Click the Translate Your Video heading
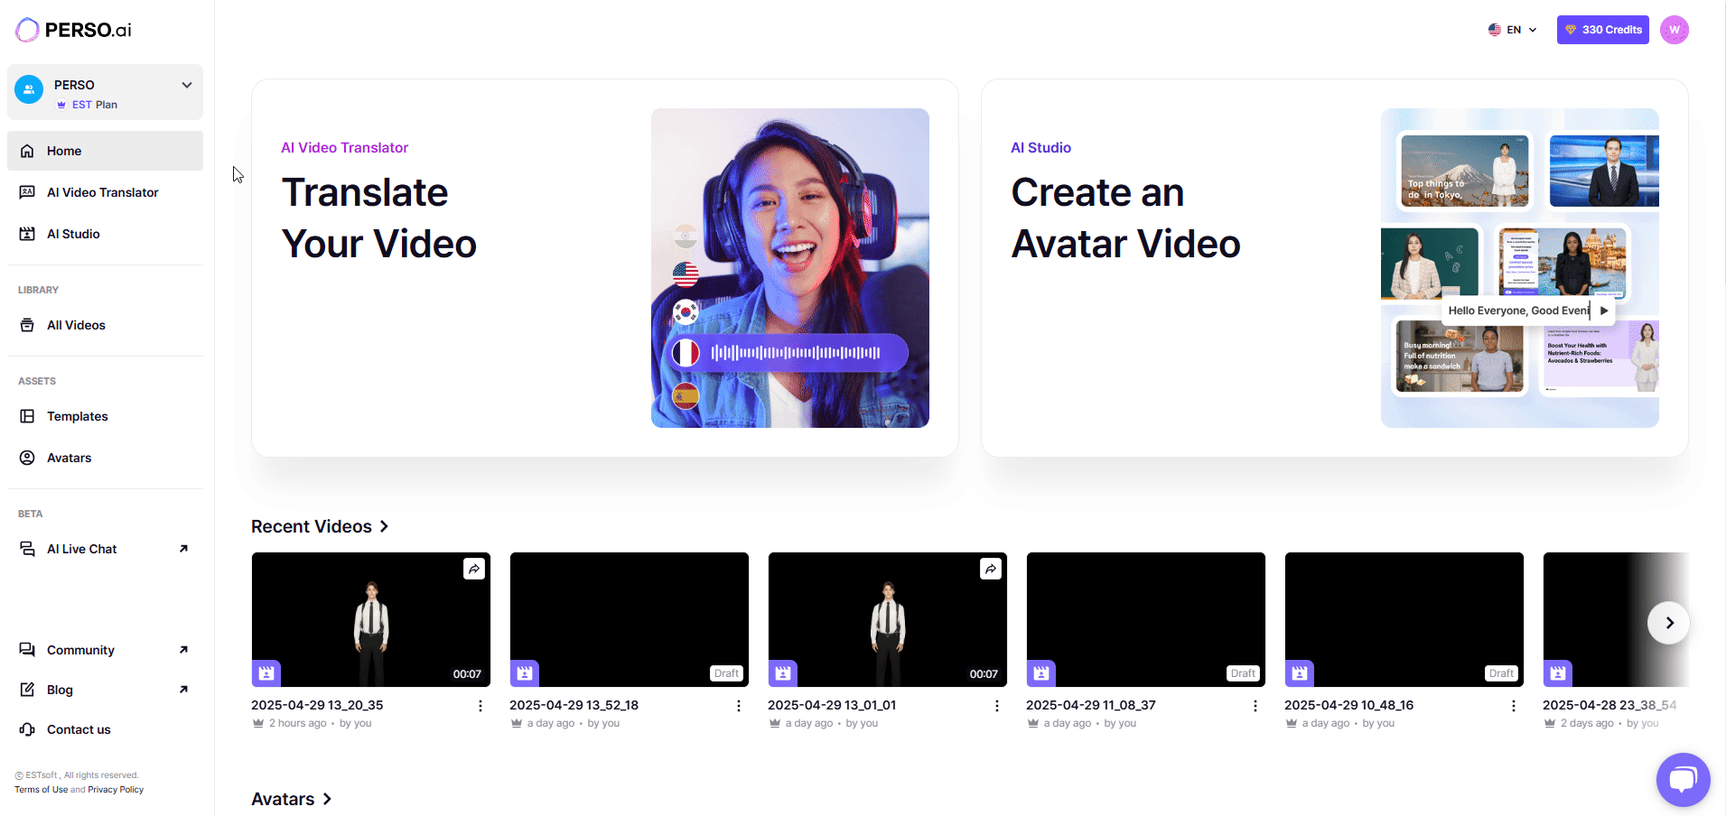The height and width of the screenshot is (816, 1726). point(379,218)
